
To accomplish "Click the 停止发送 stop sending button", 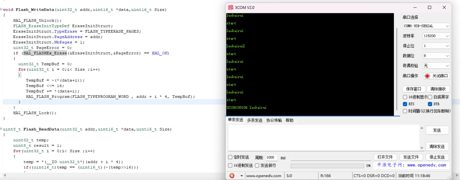I will click(x=437, y=157).
